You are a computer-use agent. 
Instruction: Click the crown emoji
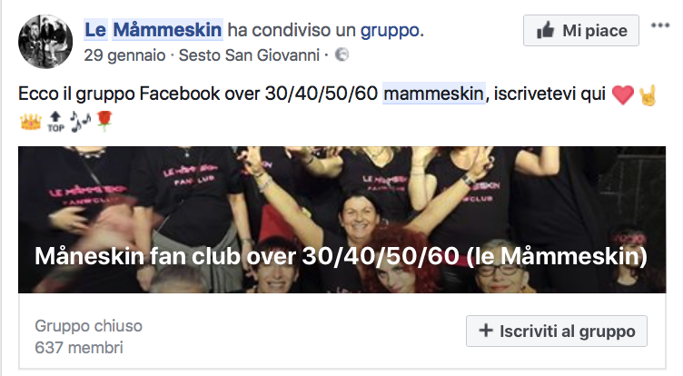click(31, 122)
